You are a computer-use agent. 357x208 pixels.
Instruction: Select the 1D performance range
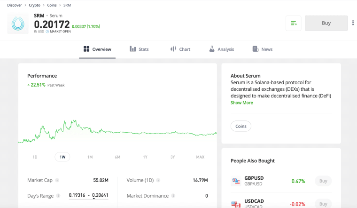click(x=35, y=157)
